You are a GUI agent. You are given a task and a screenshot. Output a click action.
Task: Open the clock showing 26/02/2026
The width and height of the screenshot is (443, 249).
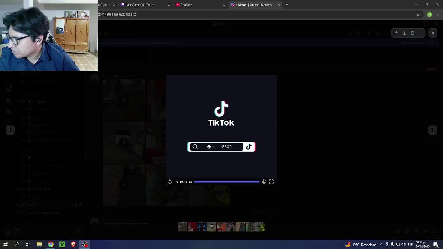(x=423, y=245)
